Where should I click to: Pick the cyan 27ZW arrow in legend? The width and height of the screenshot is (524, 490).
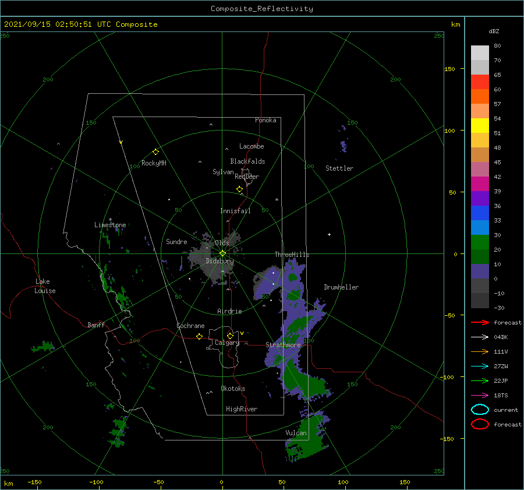[x=480, y=366]
